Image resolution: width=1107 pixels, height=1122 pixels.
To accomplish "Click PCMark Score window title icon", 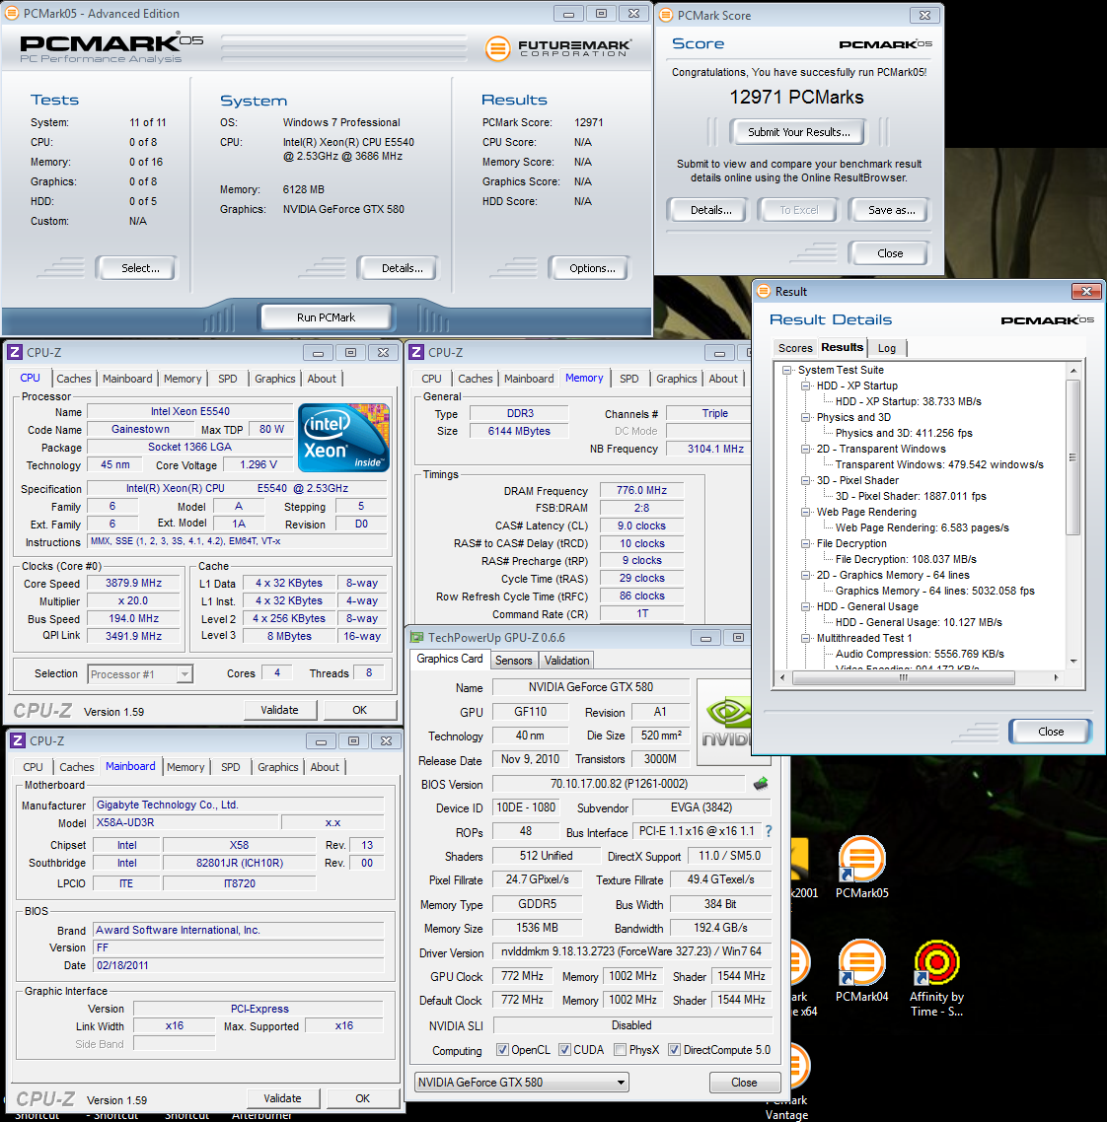I will click(666, 15).
